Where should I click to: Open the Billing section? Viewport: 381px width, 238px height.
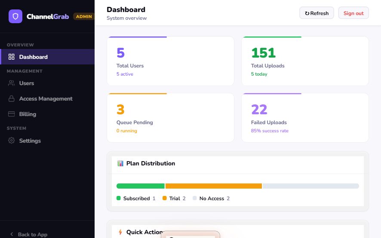(47, 114)
